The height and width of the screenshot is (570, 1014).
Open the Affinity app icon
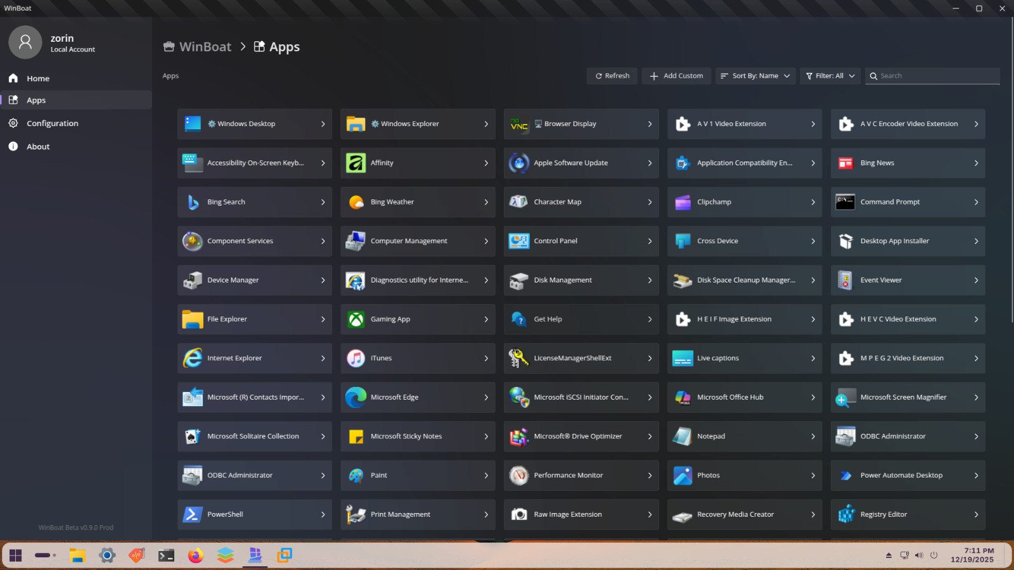[356, 163]
